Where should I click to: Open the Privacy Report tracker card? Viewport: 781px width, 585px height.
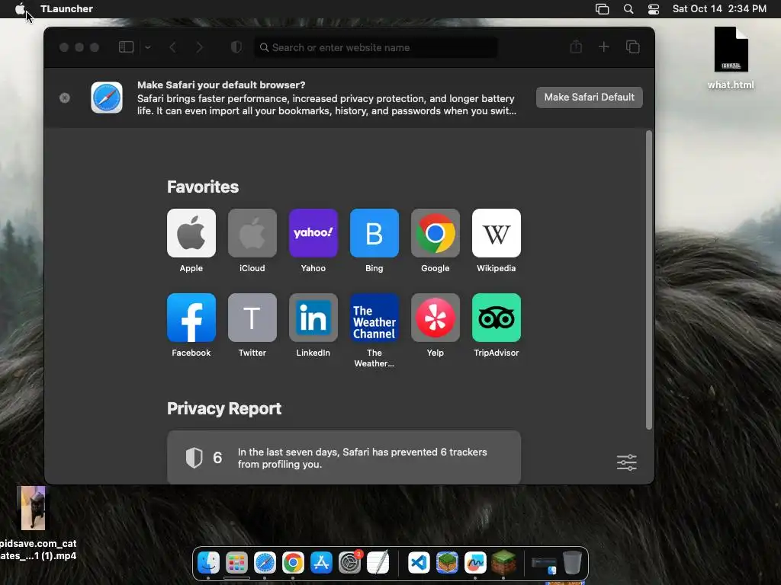click(344, 457)
